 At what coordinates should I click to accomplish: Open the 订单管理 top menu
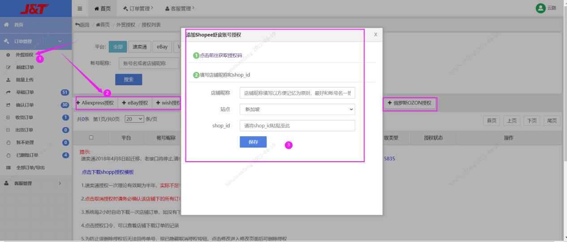pyautogui.click(x=137, y=8)
